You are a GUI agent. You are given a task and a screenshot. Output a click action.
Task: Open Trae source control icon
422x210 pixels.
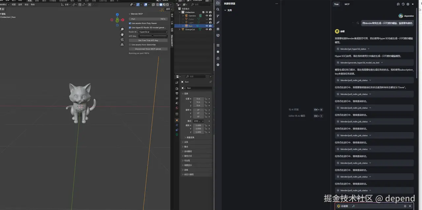218,16
